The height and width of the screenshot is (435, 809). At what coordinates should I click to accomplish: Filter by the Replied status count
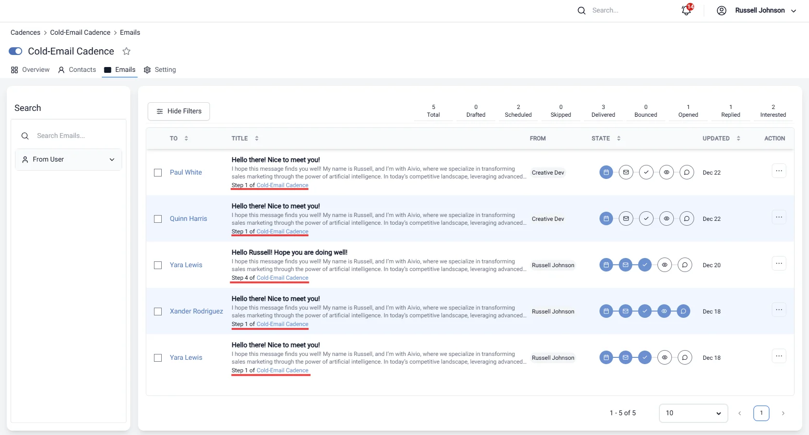click(731, 111)
